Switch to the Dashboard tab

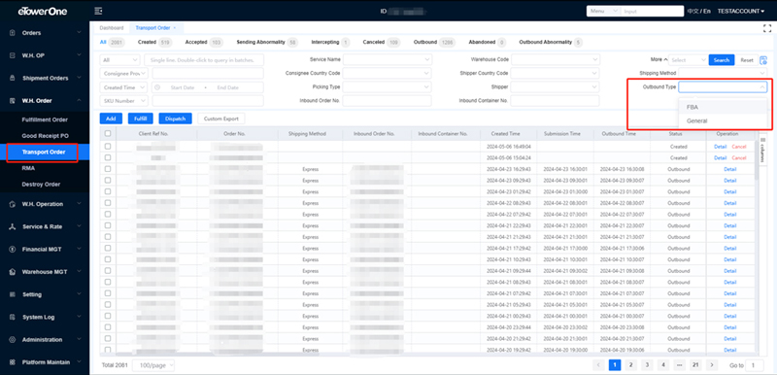pos(112,28)
